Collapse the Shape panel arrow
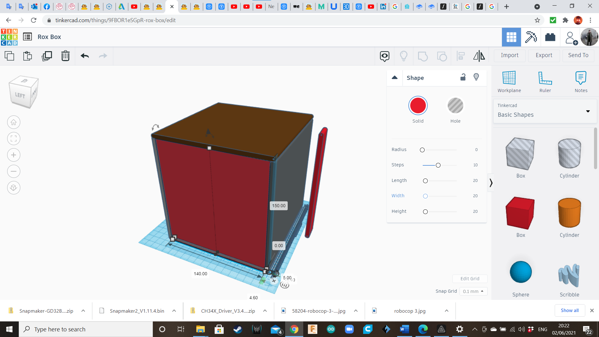This screenshot has width=599, height=337. coord(395,78)
